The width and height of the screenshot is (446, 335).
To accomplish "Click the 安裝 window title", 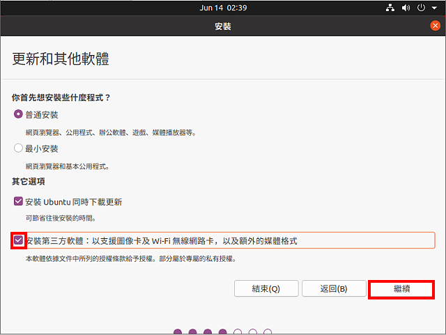I will point(222,26).
